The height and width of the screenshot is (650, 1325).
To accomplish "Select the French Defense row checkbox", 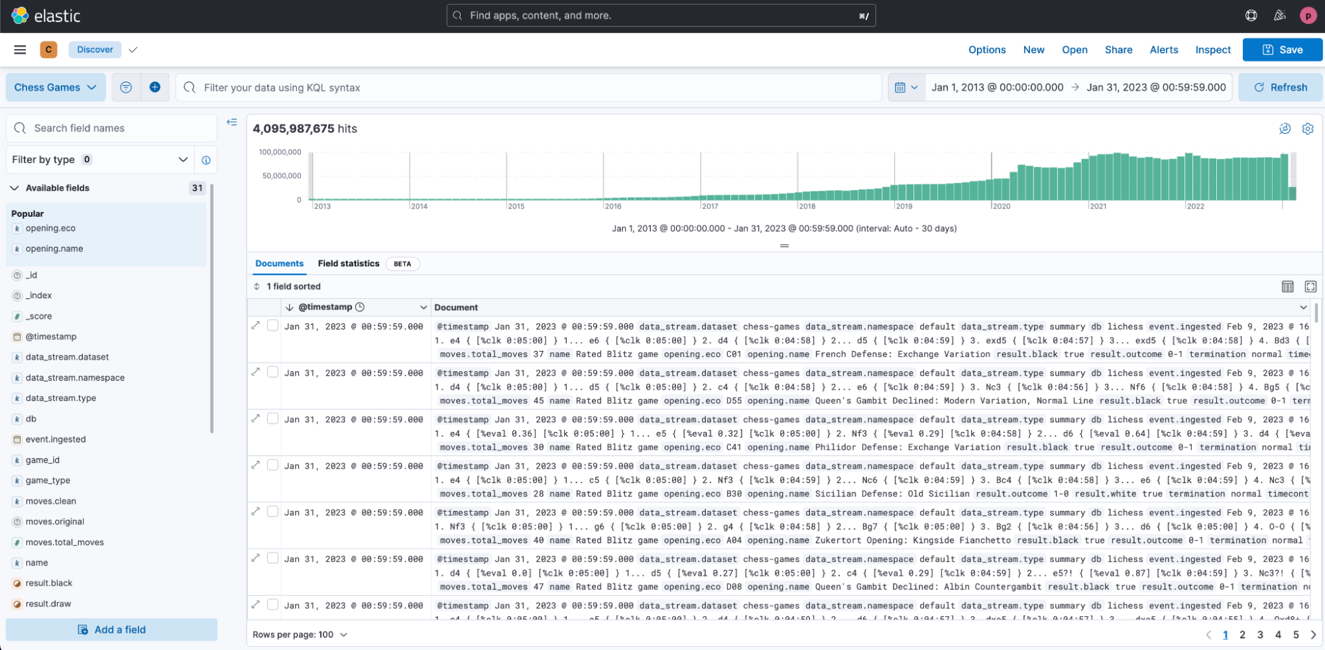I will click(272, 325).
